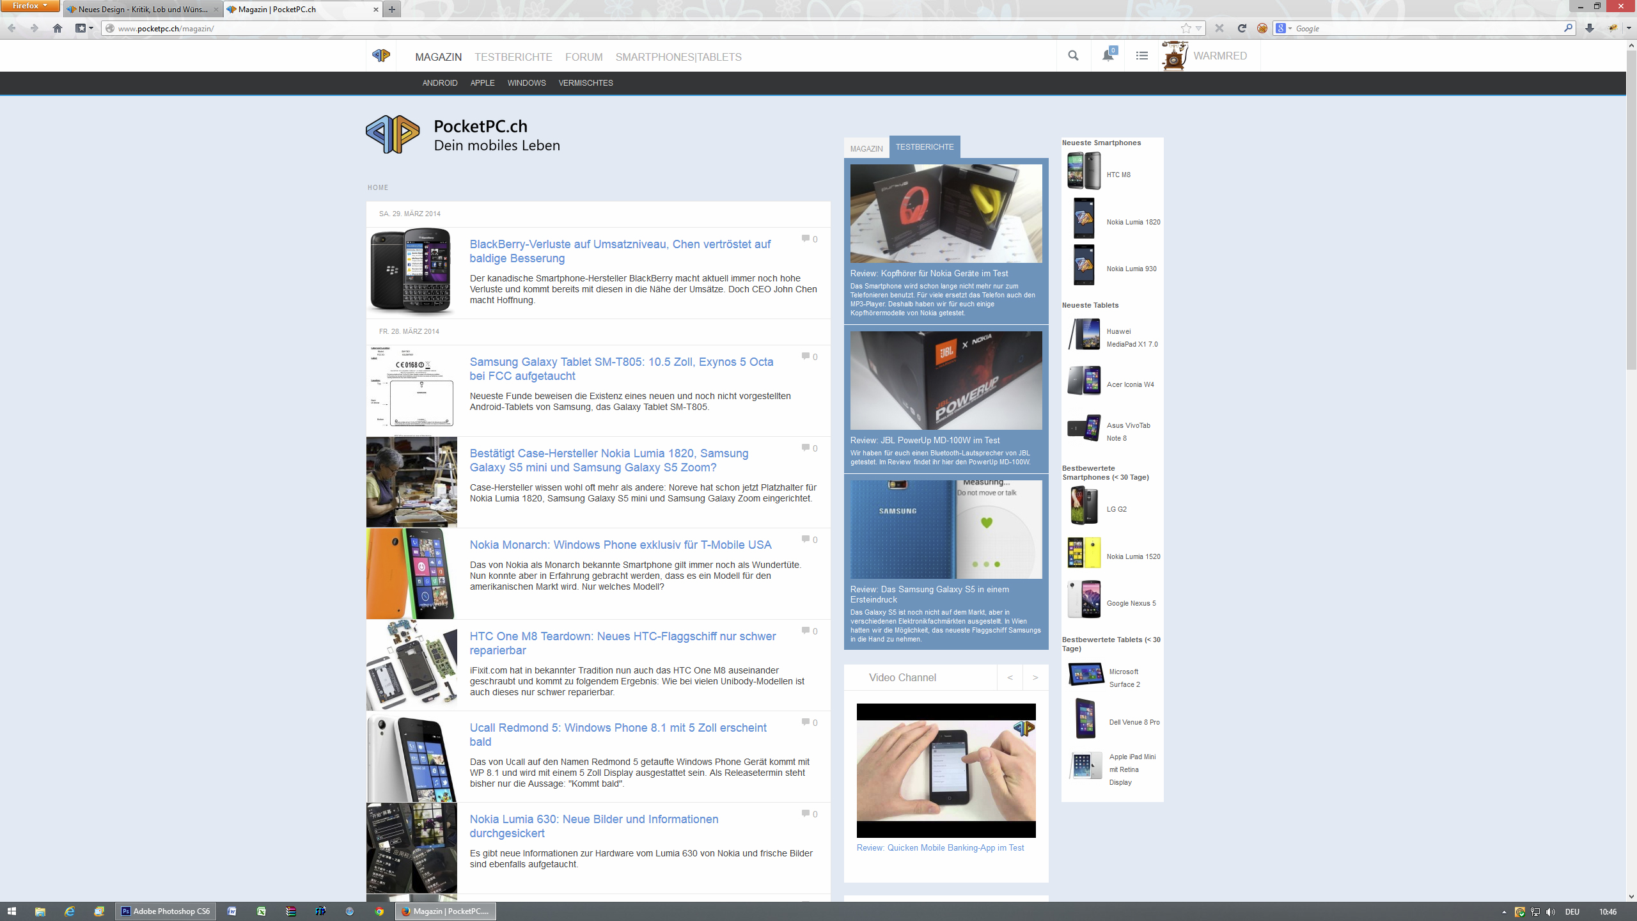Open Review: Quicken Mobile Banking-App link
The width and height of the screenshot is (1637, 921).
pyautogui.click(x=940, y=847)
